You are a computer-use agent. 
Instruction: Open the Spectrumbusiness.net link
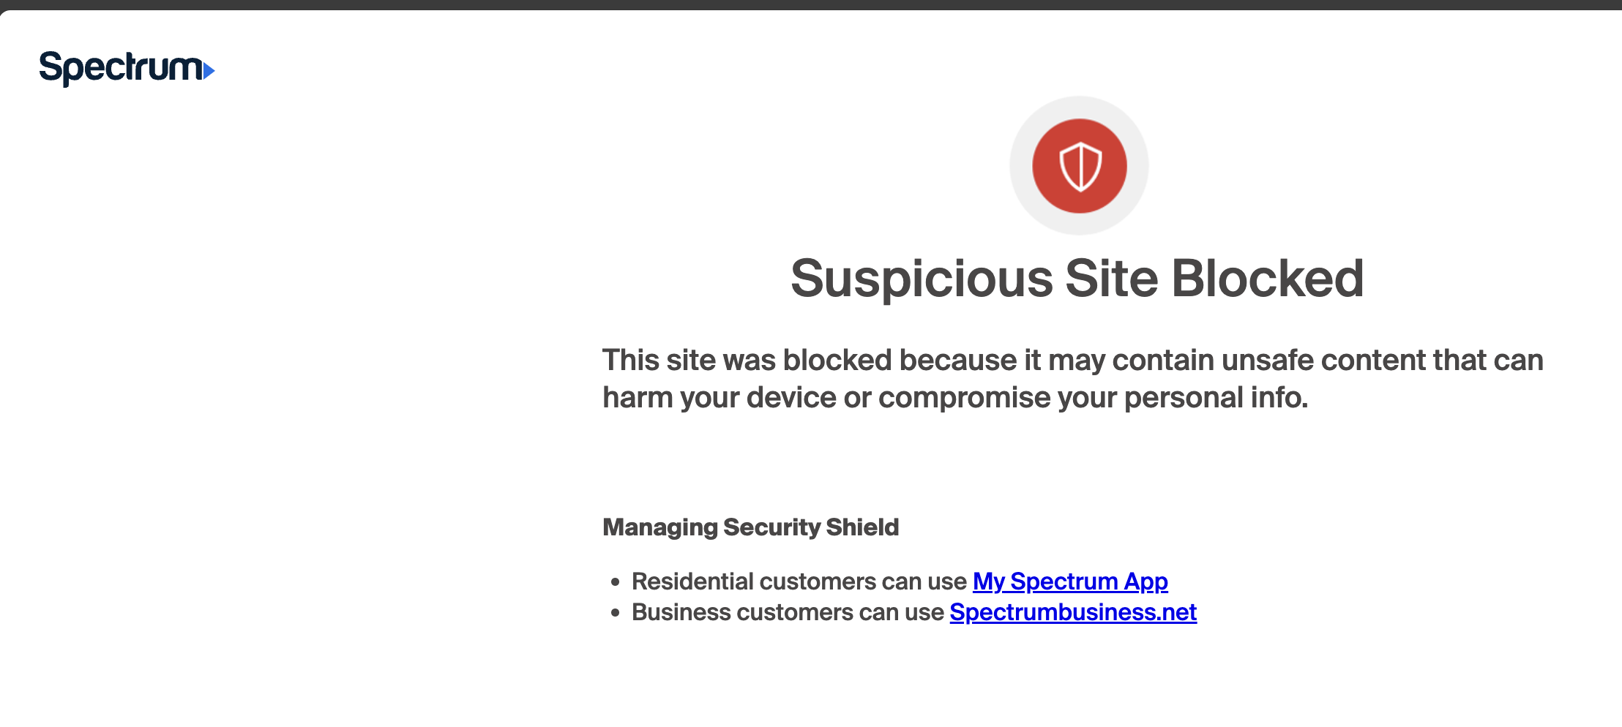tap(1073, 612)
